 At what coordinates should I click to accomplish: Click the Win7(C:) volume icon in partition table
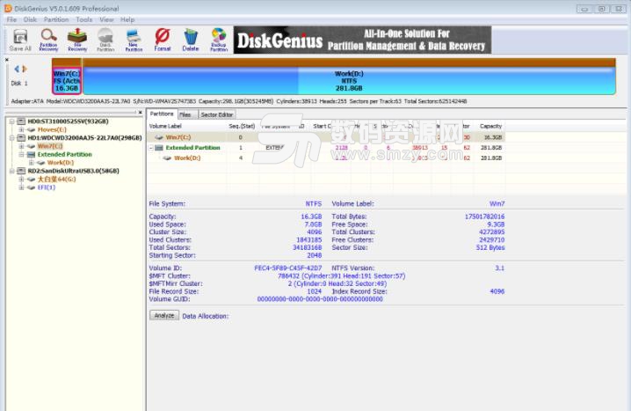click(159, 137)
